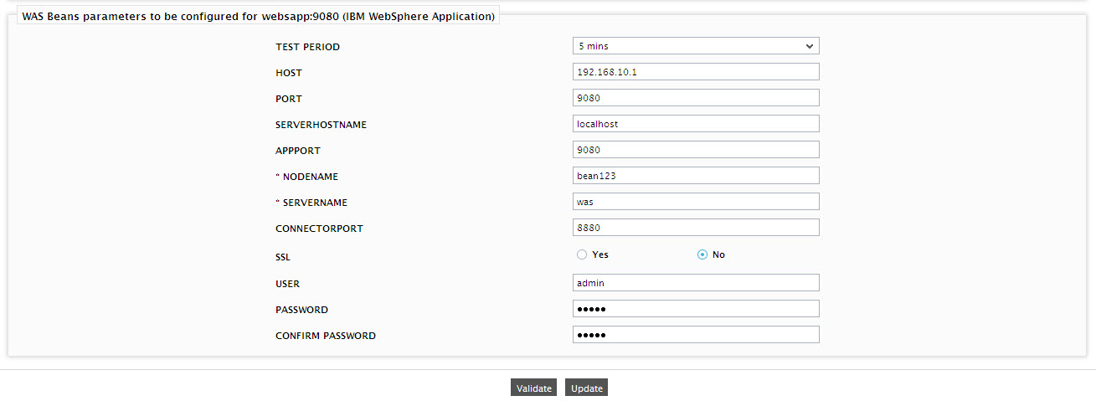Click the NODENAME label

click(x=306, y=177)
